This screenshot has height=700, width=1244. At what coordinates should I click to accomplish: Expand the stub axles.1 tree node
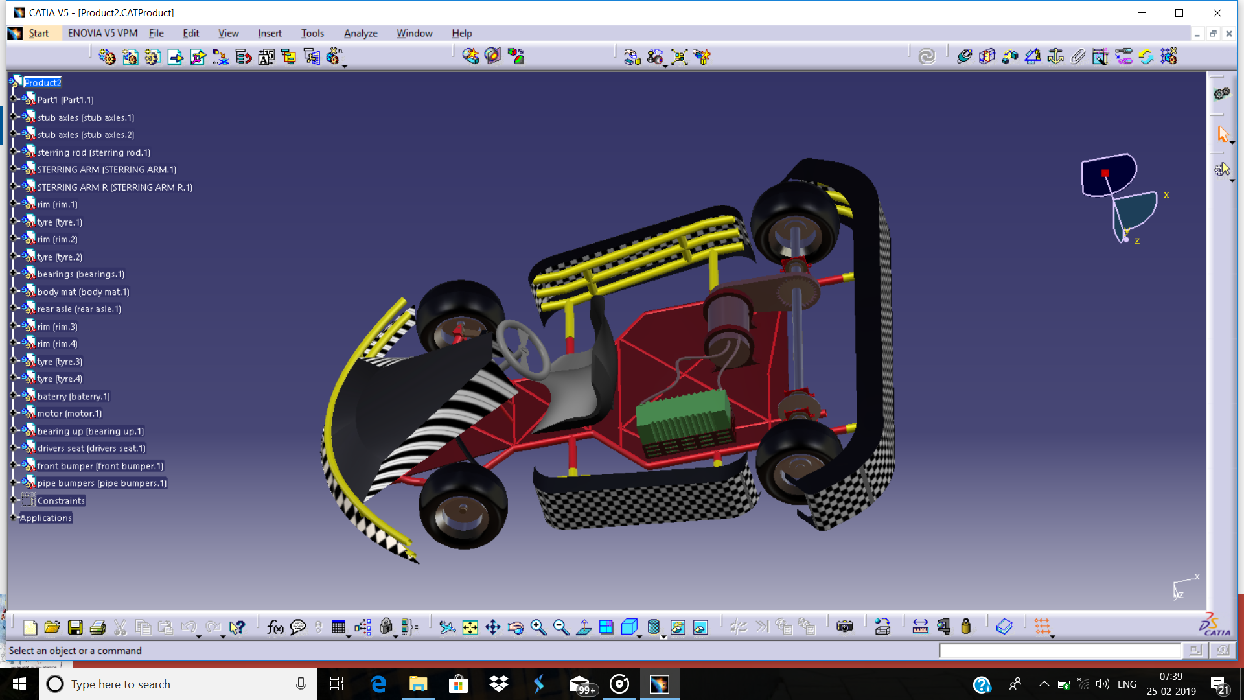click(13, 117)
